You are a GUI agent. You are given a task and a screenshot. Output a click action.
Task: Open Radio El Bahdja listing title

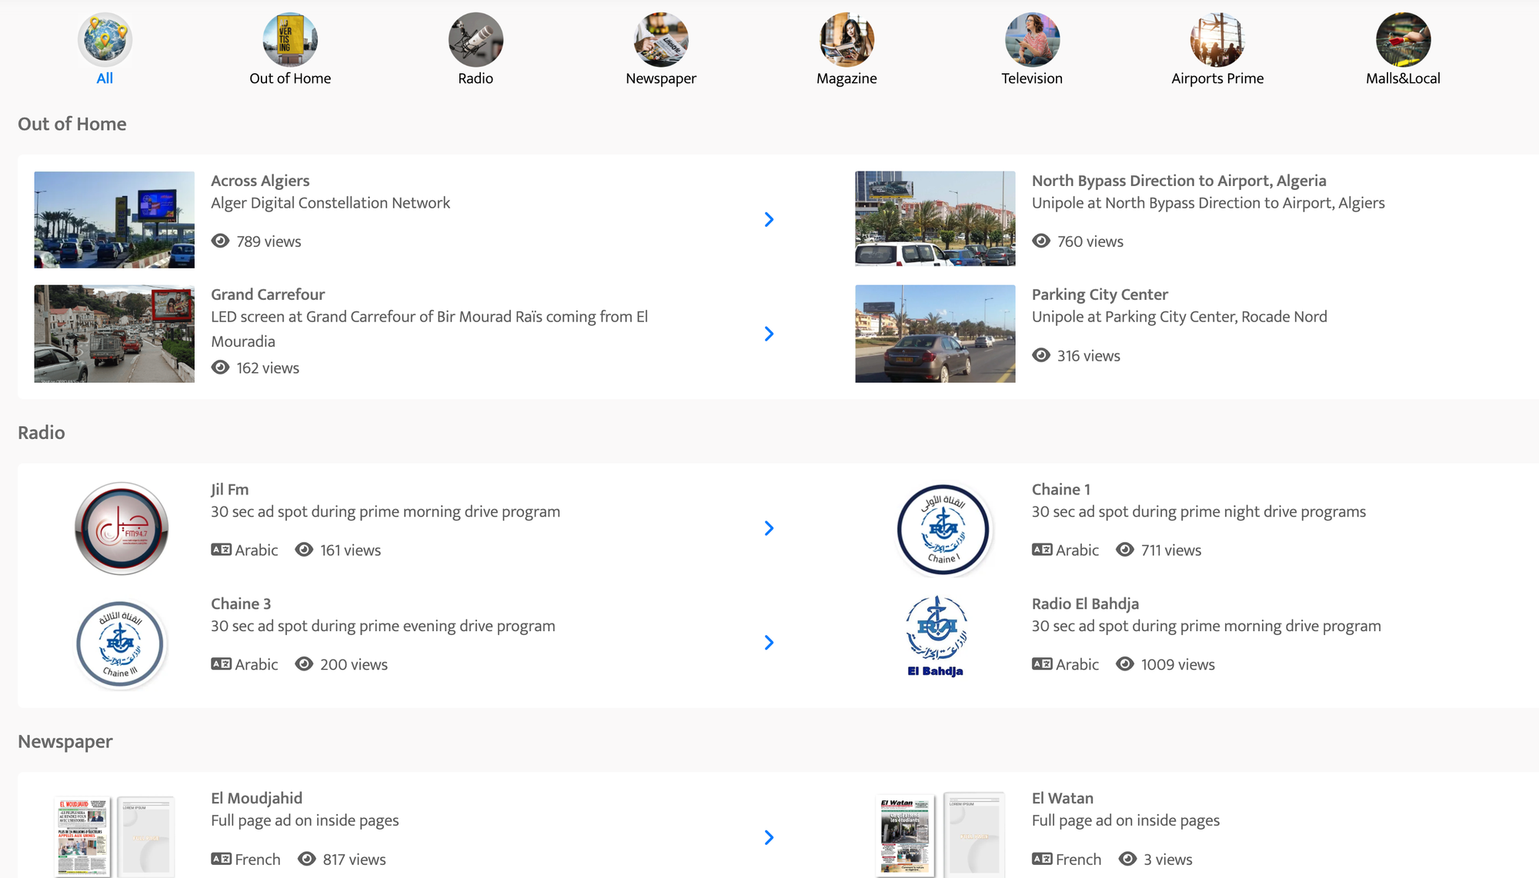pos(1085,604)
